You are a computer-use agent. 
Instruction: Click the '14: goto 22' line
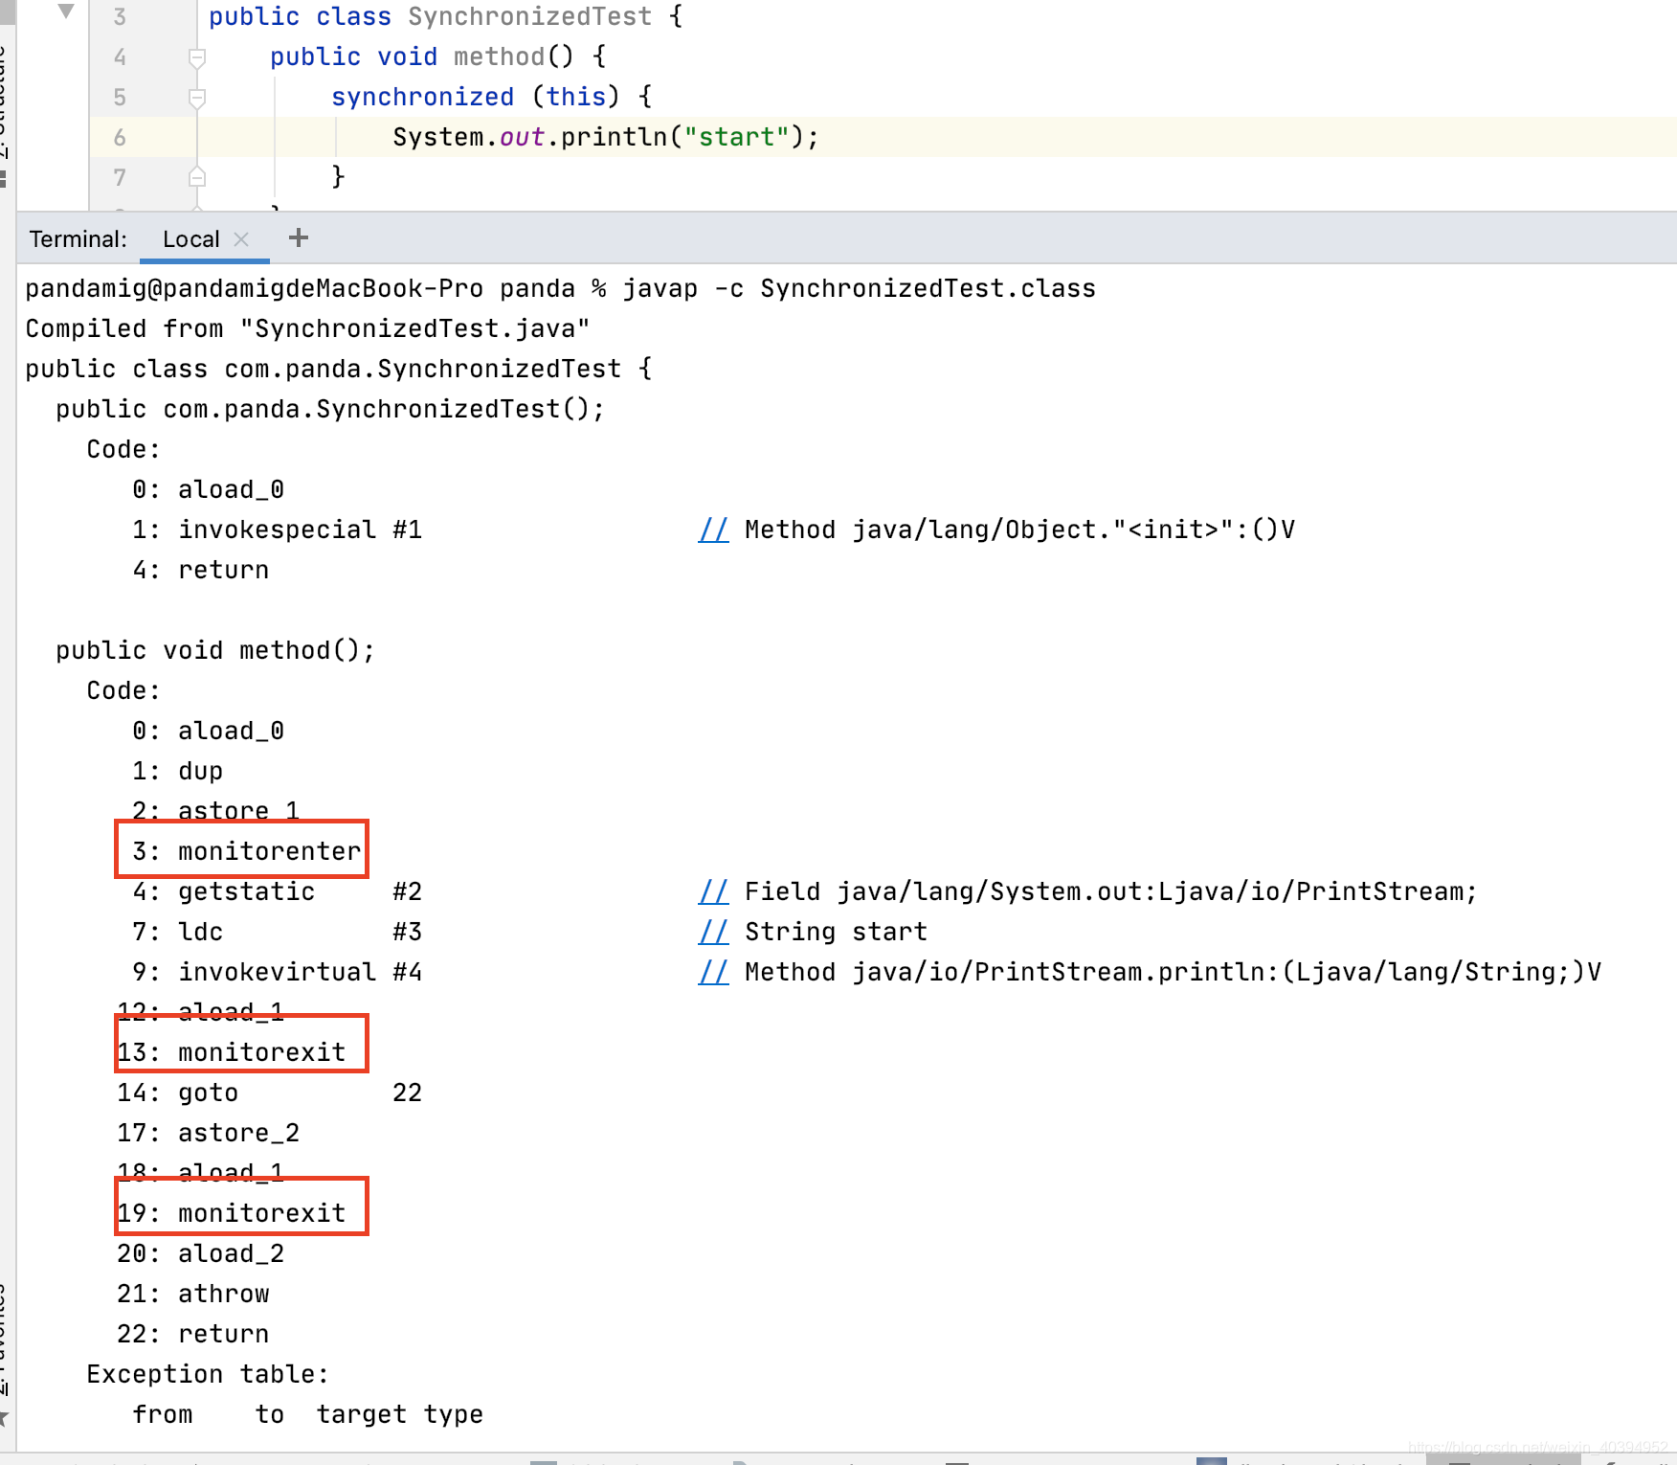point(269,1093)
